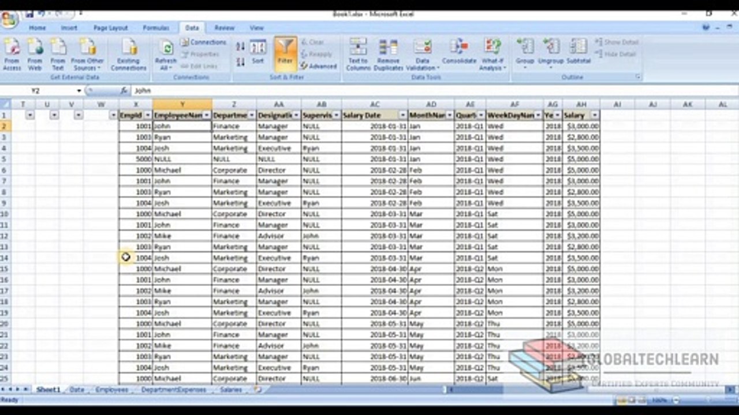
Task: Open Data Validation
Action: (x=423, y=55)
